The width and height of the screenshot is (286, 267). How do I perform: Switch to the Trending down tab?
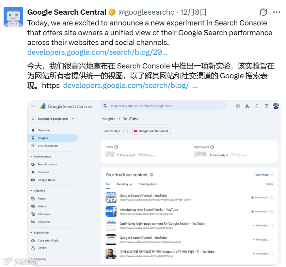point(148,184)
